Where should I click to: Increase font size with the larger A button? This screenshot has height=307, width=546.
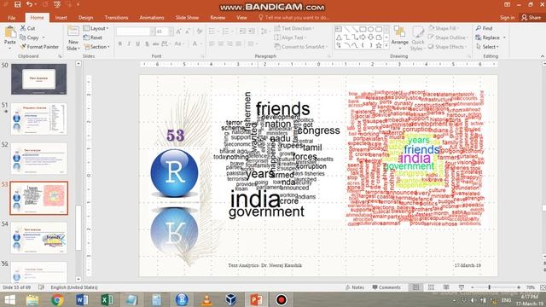(x=178, y=32)
